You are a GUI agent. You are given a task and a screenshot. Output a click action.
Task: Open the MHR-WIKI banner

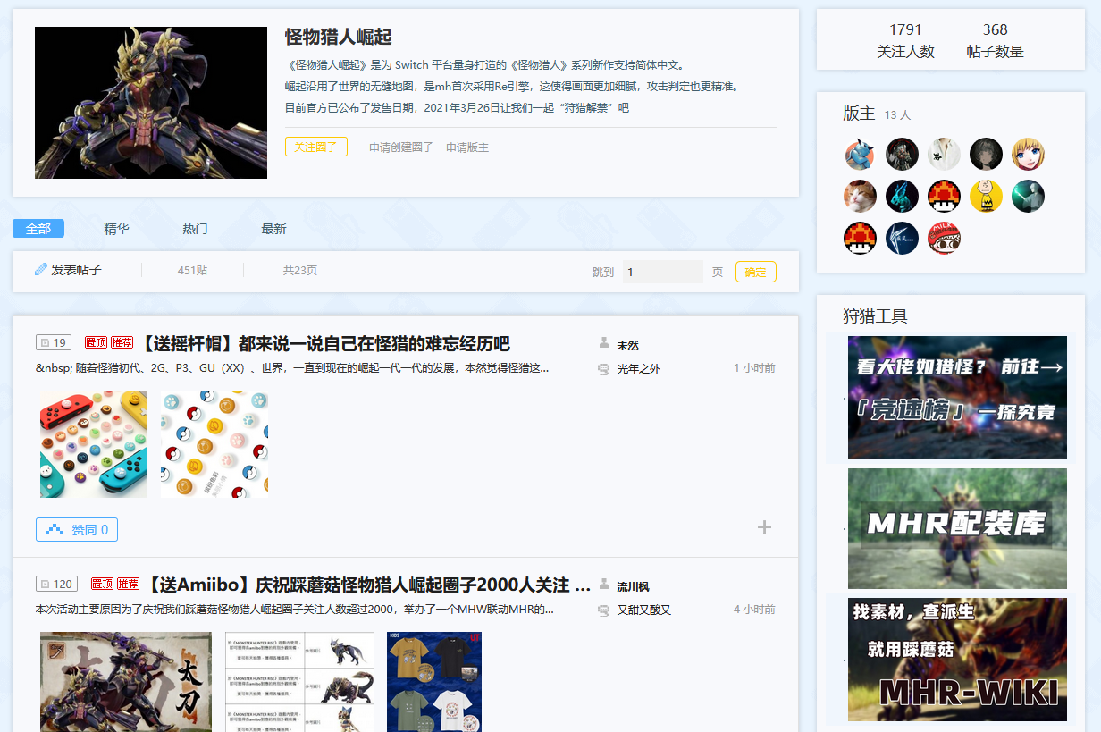click(957, 660)
